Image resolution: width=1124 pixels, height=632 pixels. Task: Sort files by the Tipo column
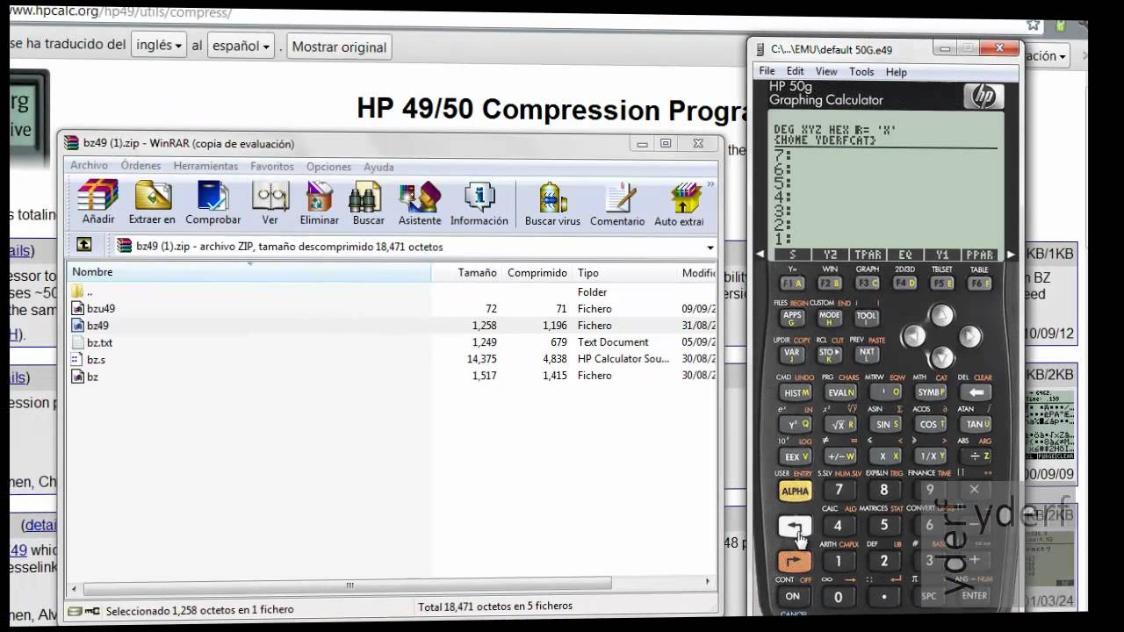[624, 273]
